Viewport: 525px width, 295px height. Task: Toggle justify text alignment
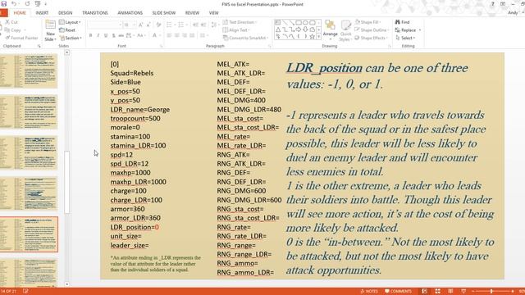pyautogui.click(x=192, y=35)
